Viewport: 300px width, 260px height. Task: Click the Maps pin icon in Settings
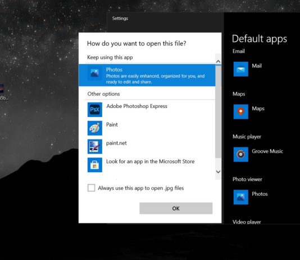point(241,111)
